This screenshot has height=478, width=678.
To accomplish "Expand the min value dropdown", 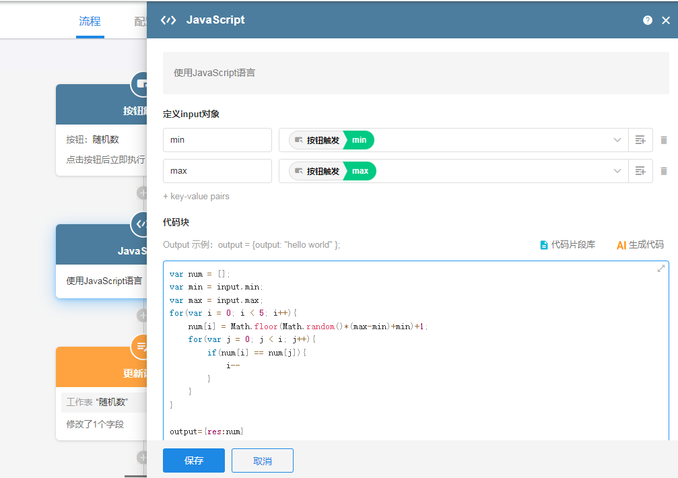I will (617, 140).
